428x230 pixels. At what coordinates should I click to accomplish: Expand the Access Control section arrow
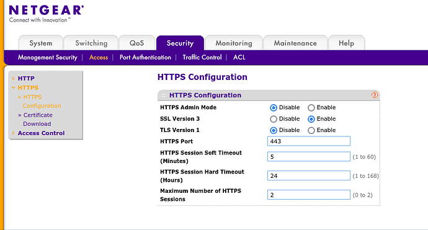coord(13,133)
